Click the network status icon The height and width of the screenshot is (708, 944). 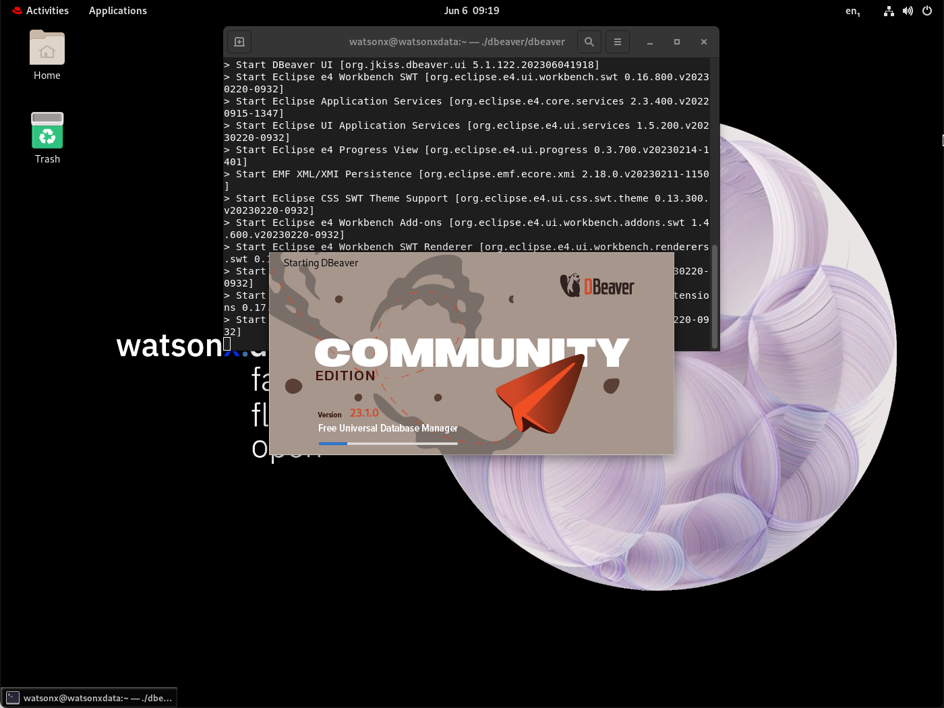(889, 11)
